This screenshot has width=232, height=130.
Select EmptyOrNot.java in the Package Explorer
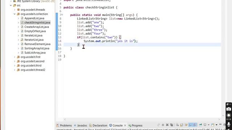(x=35, y=31)
